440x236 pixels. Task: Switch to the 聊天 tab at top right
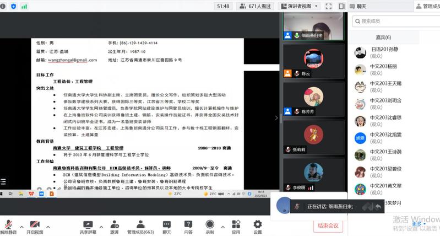[358, 6]
